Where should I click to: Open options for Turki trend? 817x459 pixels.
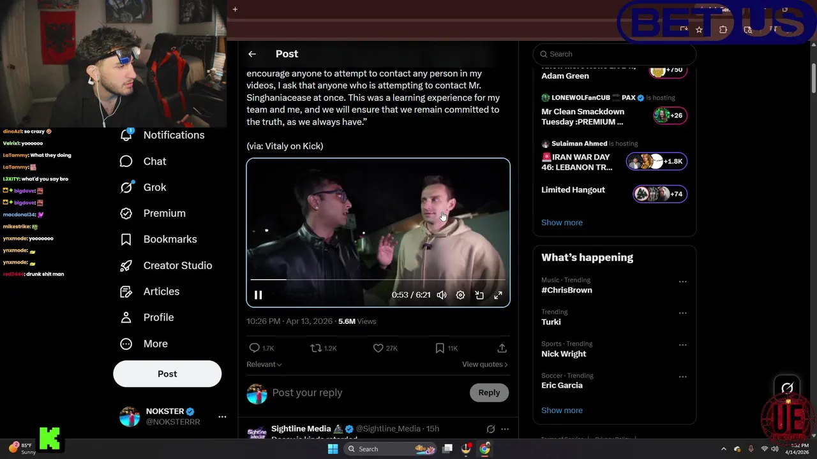[683, 313]
